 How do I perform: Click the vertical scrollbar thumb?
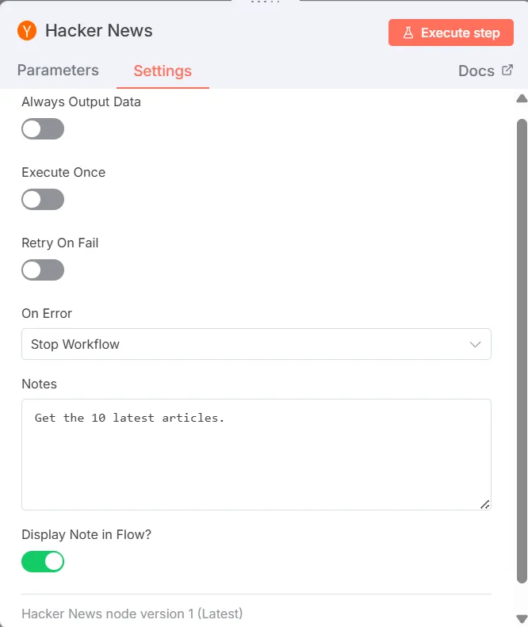522,349
